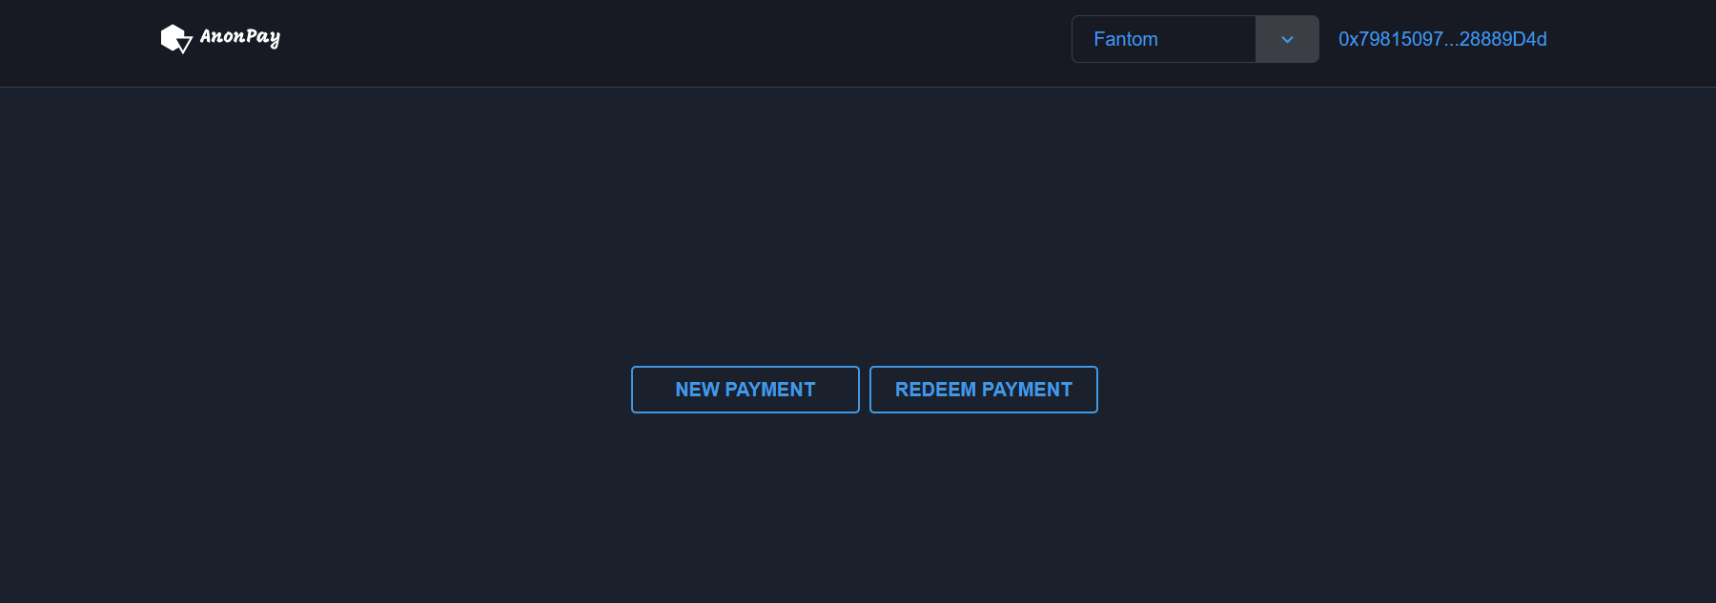Expand the Fantom network dropdown list
The width and height of the screenshot is (1716, 603).
1195,39
